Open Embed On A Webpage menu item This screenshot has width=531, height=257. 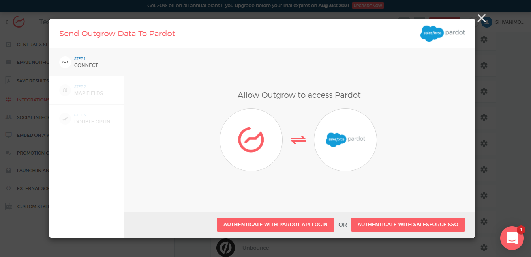[x=27, y=135]
